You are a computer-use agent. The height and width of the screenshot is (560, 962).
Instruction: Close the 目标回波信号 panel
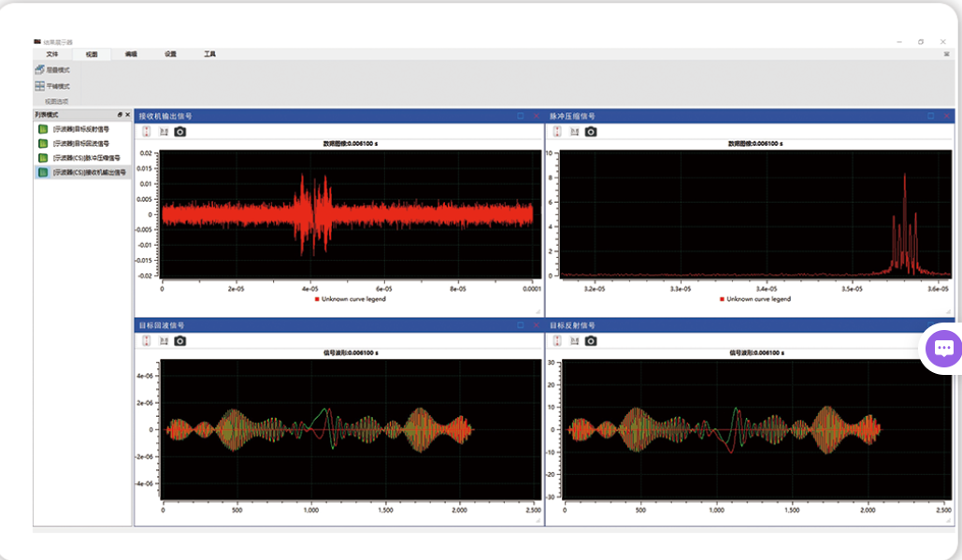click(x=537, y=325)
